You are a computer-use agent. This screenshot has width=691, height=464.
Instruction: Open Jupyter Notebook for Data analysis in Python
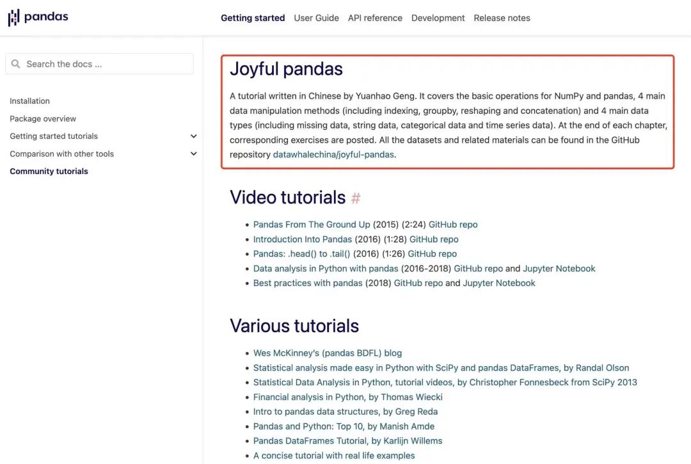click(559, 269)
